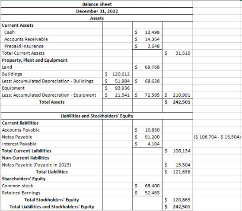Click the 'Total Current Laibilities' label
Screen dimensions: 242x211
[26, 151]
